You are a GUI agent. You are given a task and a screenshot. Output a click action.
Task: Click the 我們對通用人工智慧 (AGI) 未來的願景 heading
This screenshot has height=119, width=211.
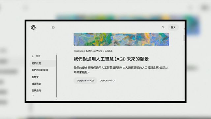[x=111, y=59]
